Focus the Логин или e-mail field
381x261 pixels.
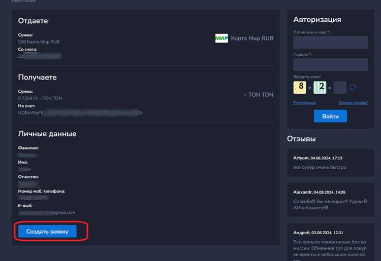331,43
